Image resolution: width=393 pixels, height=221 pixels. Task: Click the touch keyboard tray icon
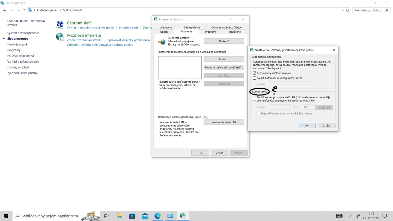(x=339, y=216)
